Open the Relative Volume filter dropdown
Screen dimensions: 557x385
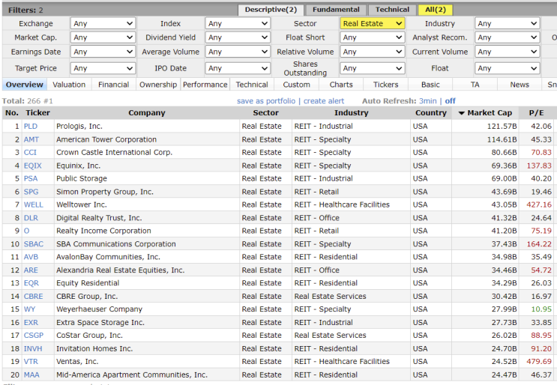pos(372,52)
